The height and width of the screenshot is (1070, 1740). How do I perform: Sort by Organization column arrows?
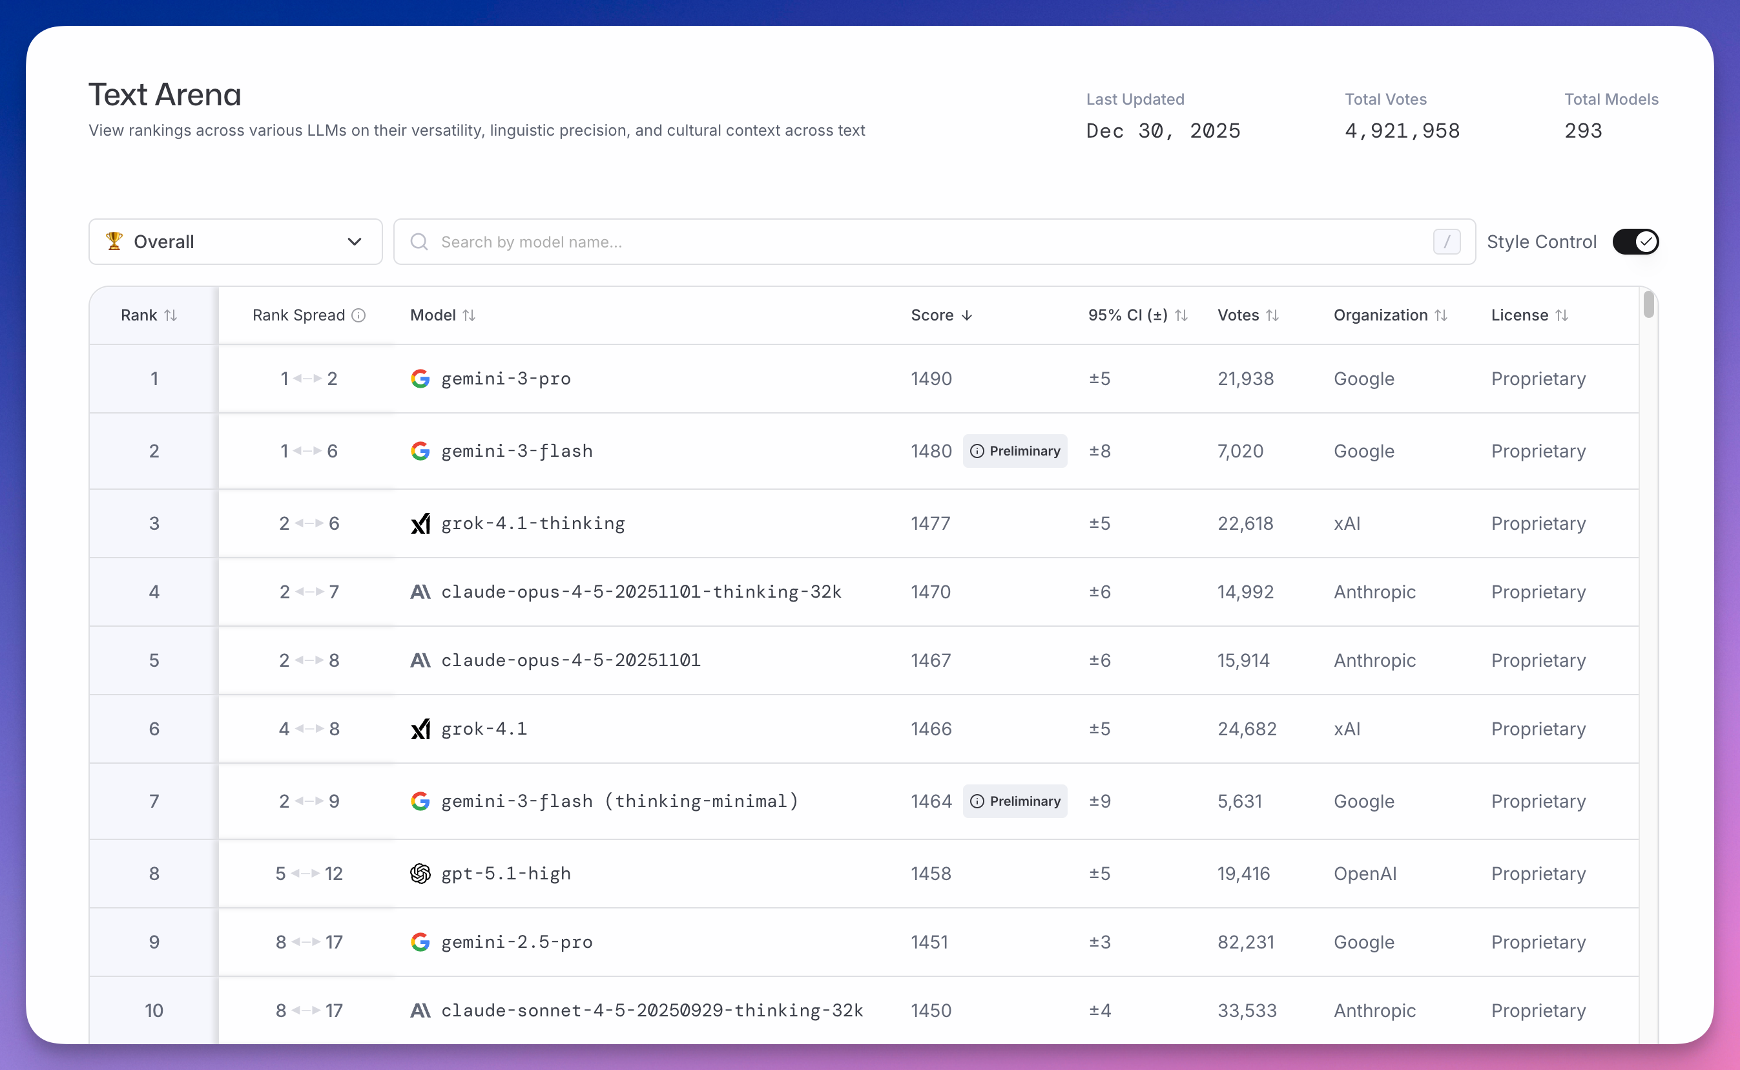[x=1441, y=315]
